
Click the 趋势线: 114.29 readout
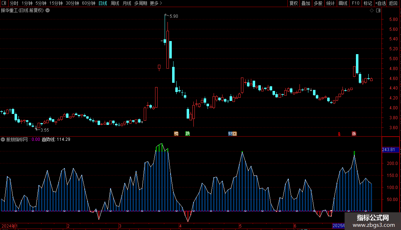tap(56, 139)
